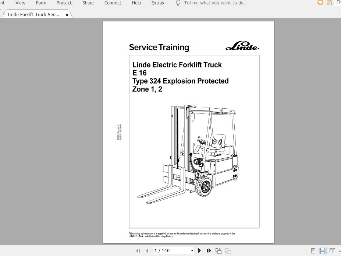Image resolution: width=341 pixels, height=256 pixels.
Task: Close the Linde Forklift Truck document tab
Action: pyautogui.click(x=67, y=15)
